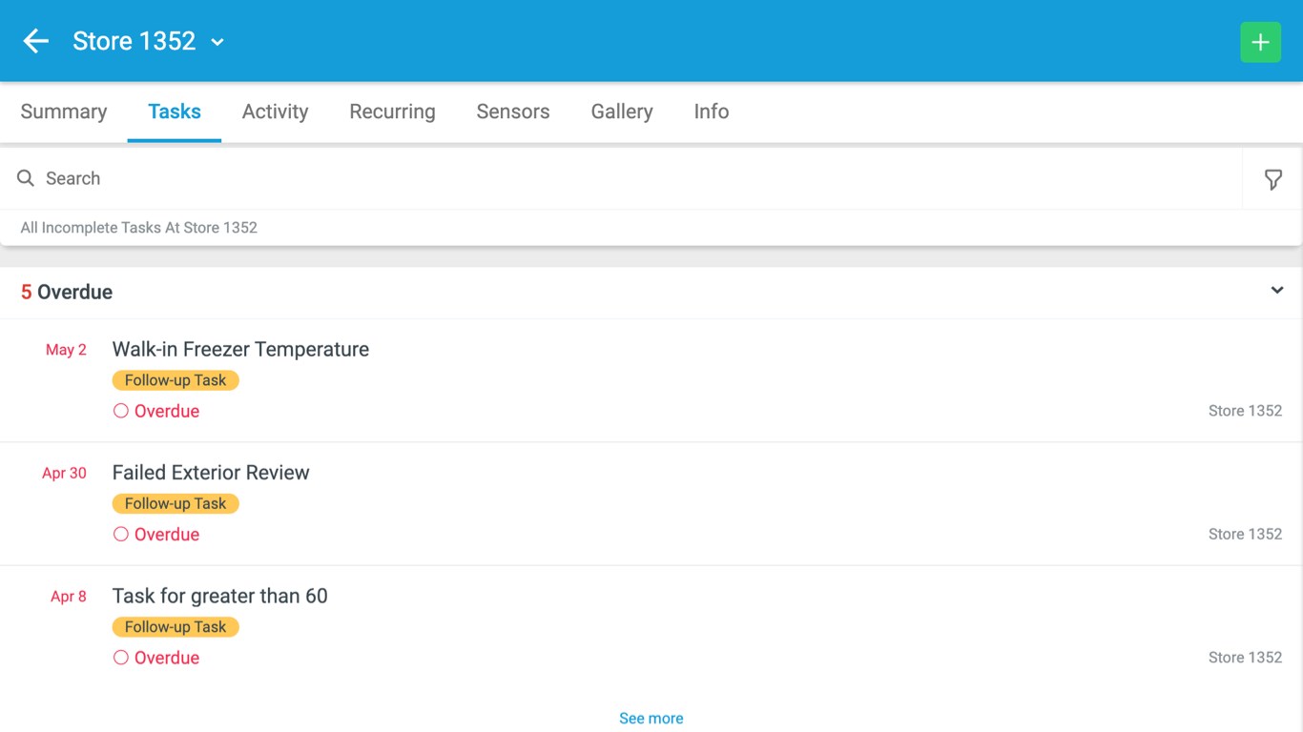
Task: Open the Walk-in Freezer Temperature task
Action: click(240, 349)
